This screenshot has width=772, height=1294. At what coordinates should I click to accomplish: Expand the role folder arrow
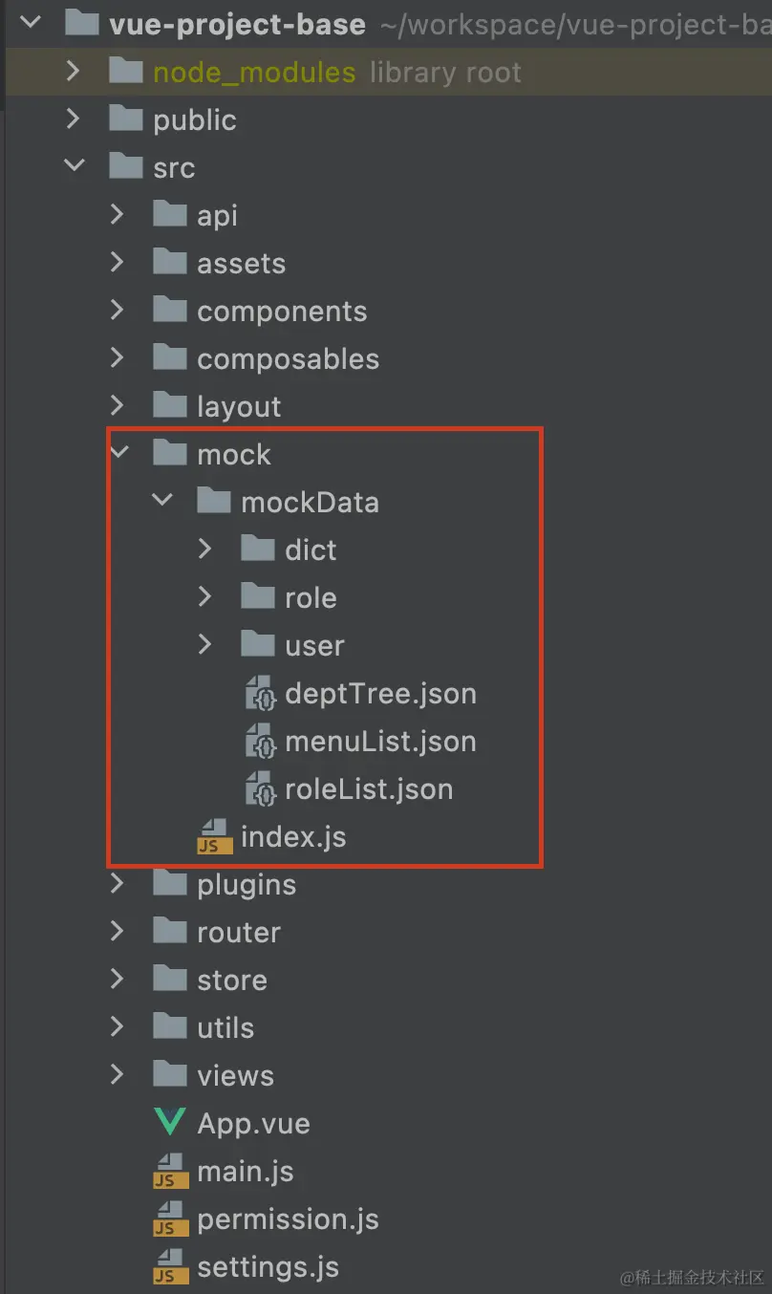(x=205, y=597)
